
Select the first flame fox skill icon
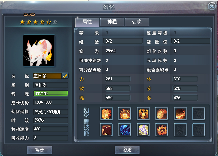pyautogui.click(x=106, y=114)
